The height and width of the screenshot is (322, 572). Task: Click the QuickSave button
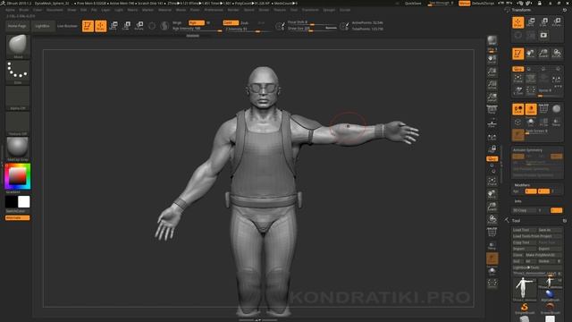point(413,4)
